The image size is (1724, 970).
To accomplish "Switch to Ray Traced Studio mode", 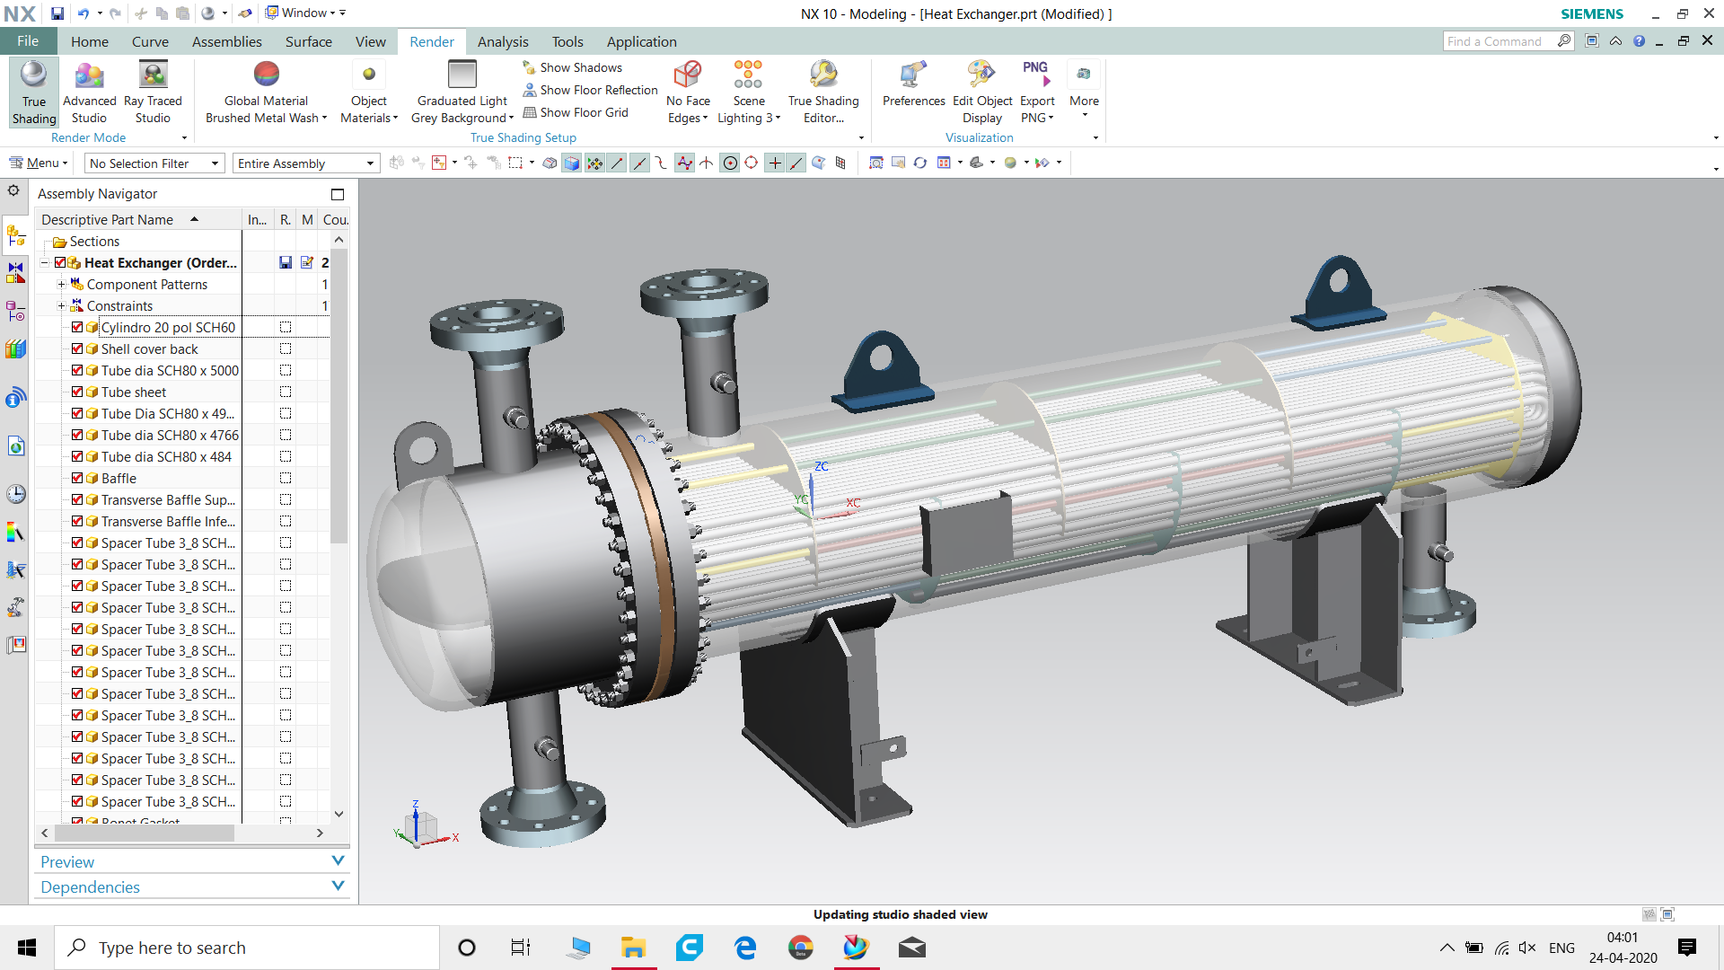I will click(153, 93).
